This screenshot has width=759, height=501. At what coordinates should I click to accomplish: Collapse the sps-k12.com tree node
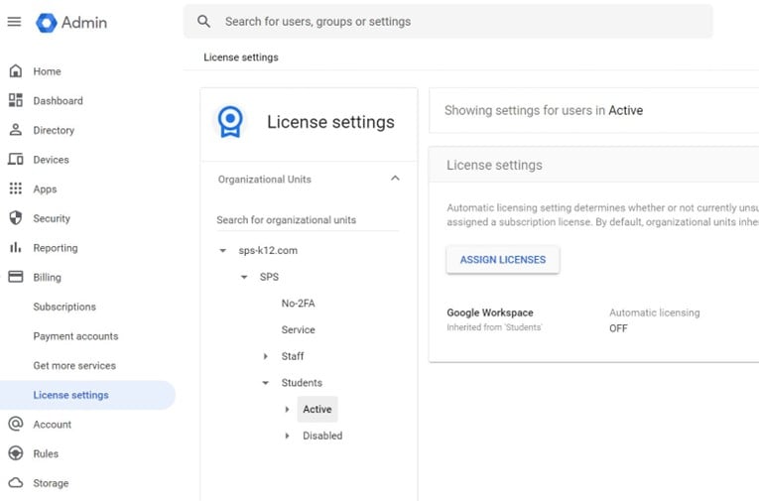click(222, 251)
